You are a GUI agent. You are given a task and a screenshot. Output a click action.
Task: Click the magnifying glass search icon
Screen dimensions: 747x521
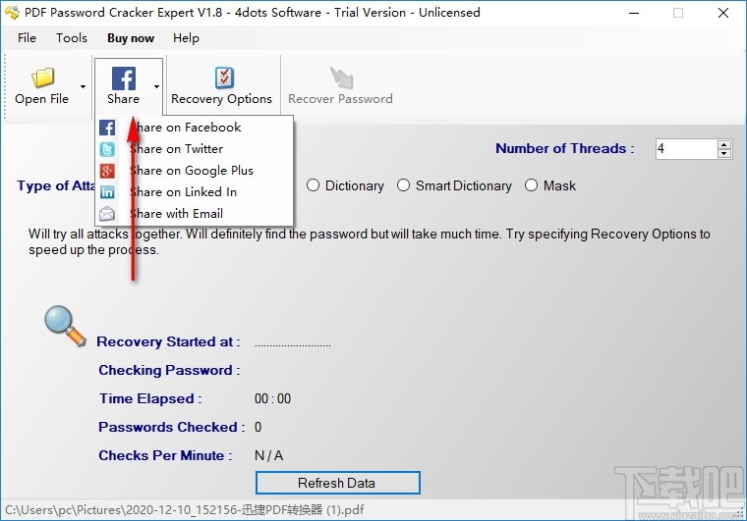coord(65,326)
